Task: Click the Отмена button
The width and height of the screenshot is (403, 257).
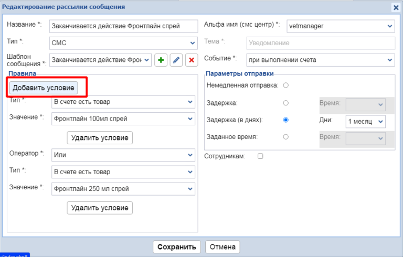Action: [222, 247]
